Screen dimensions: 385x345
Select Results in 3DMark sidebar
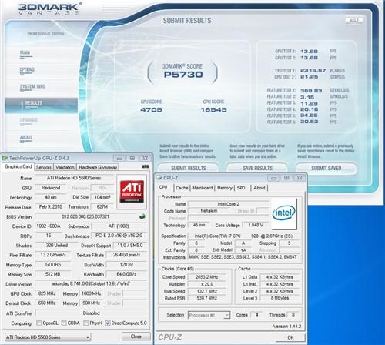(x=41, y=106)
